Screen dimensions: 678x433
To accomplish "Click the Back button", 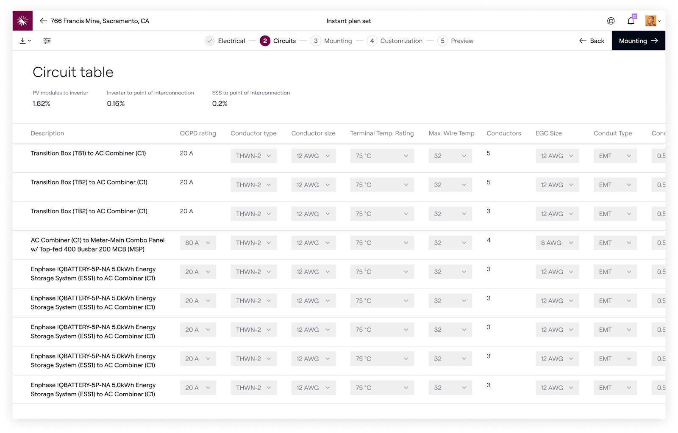I will click(x=592, y=41).
